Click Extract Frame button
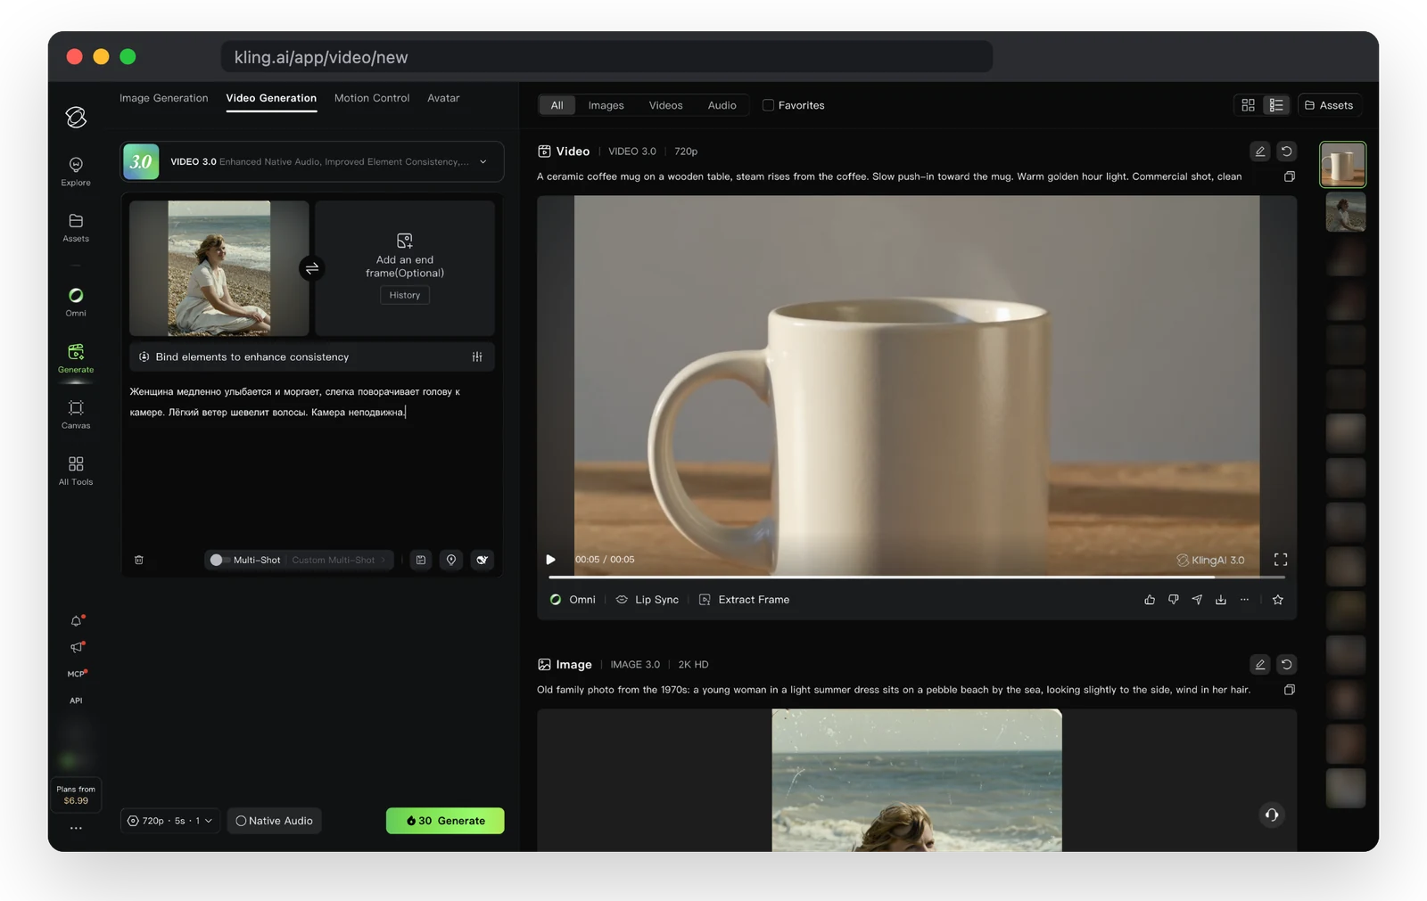This screenshot has width=1427, height=901. click(745, 600)
